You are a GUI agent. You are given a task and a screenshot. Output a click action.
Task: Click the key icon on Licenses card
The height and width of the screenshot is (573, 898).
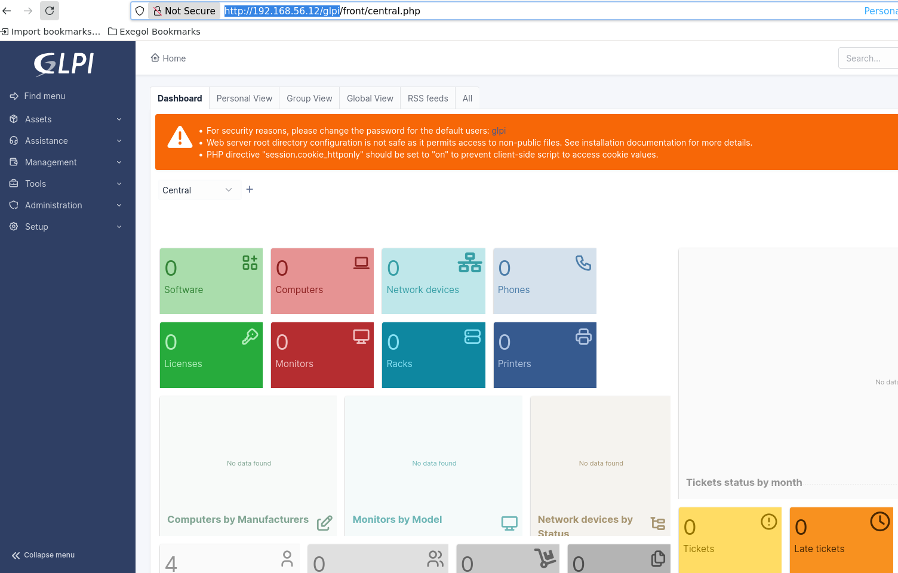[250, 337]
